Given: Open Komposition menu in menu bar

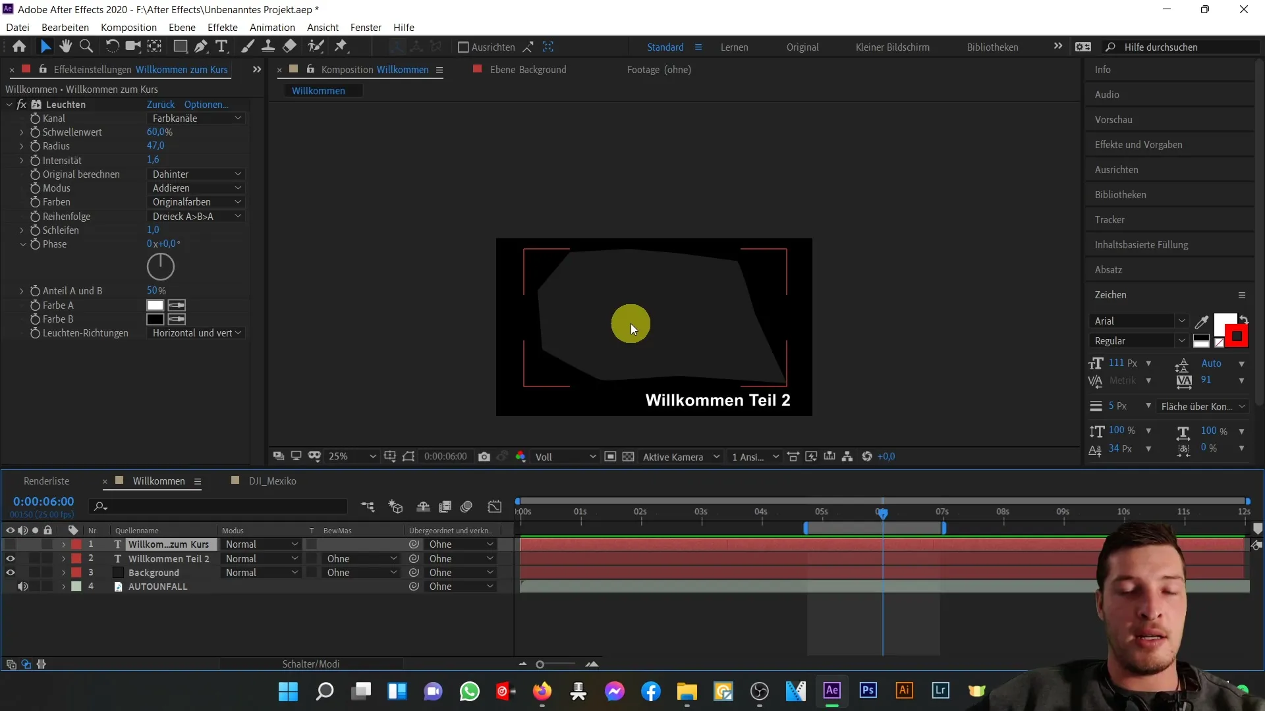Looking at the screenshot, I should click(x=128, y=27).
